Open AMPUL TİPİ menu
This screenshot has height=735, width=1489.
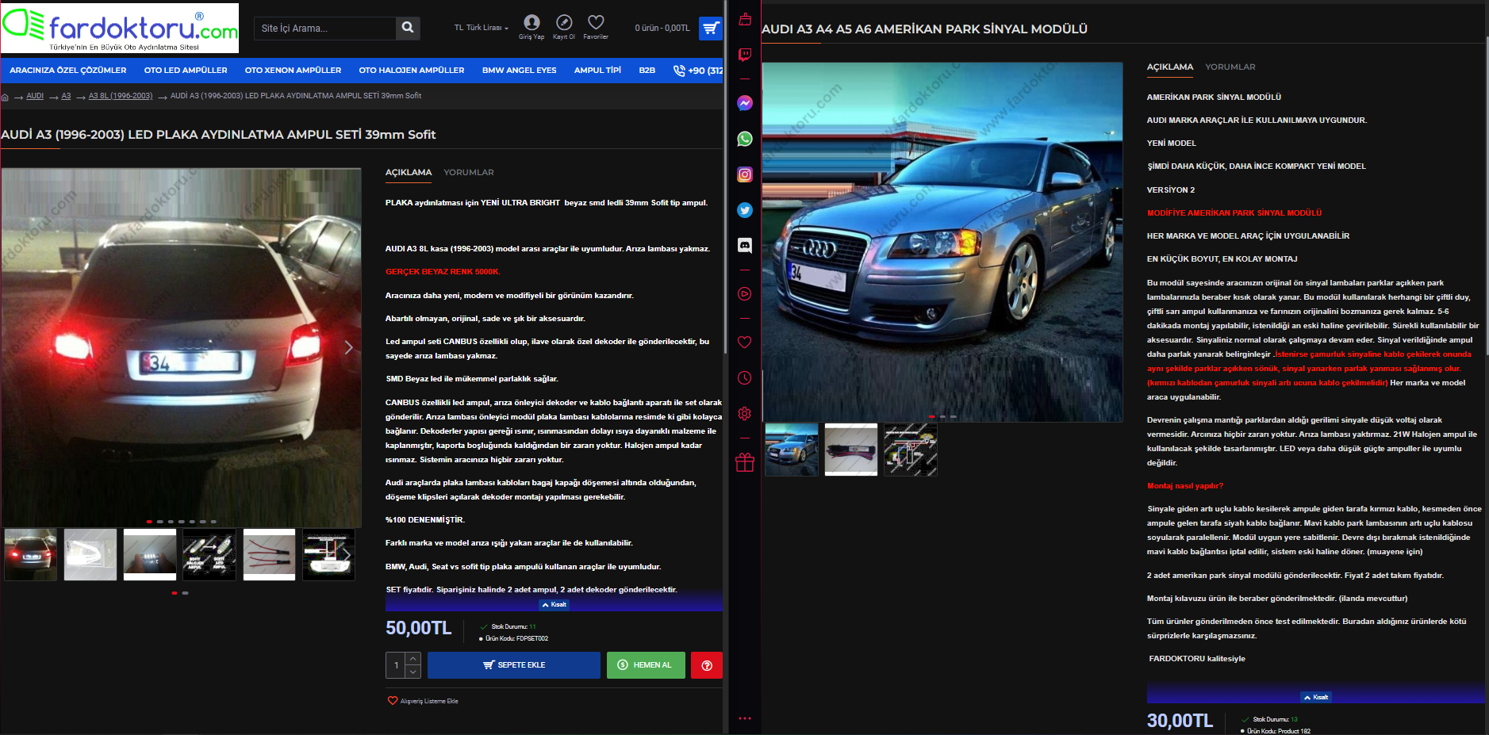point(597,71)
